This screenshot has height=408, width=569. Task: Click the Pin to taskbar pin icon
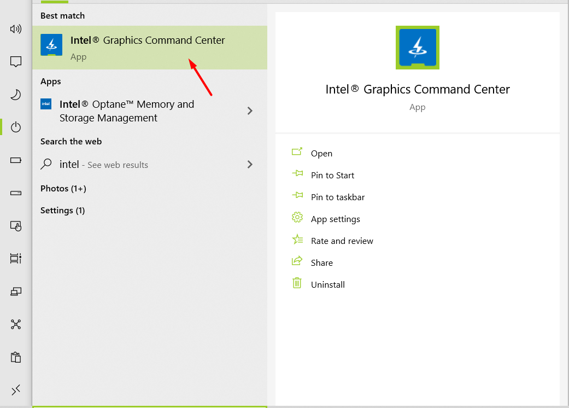coord(297,195)
